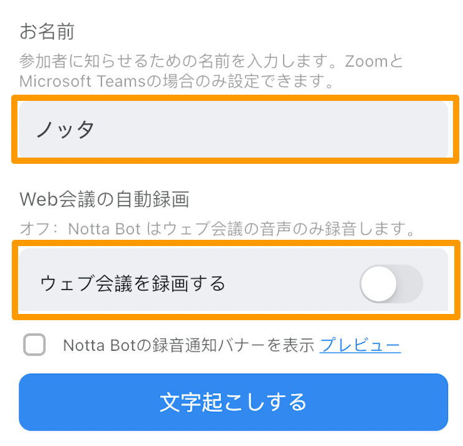This screenshot has width=463, height=446.
Task: Tap the recording row between label and switch
Action: 292,283
